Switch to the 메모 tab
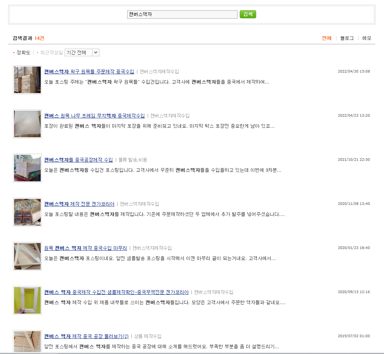 (x=366, y=38)
